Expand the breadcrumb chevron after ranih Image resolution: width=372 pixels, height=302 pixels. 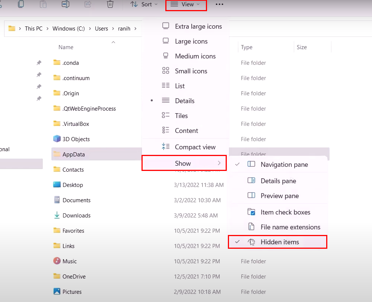(x=136, y=28)
